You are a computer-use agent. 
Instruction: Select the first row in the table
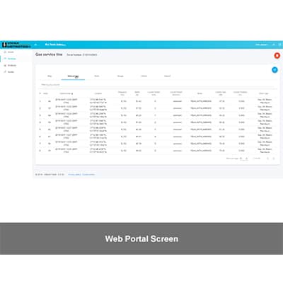[x=158, y=101]
